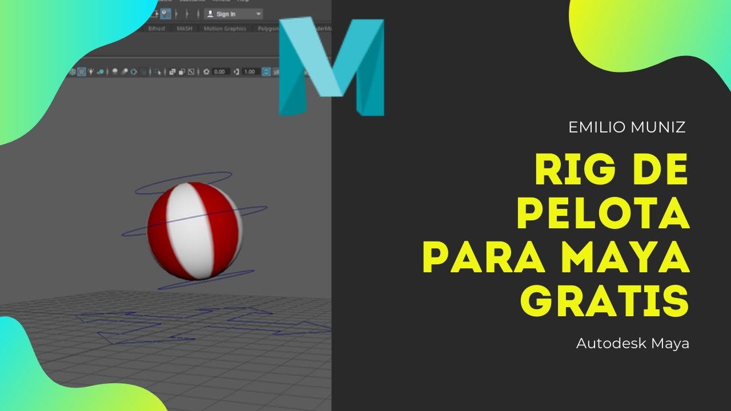Click the Gamma icon beside 1.00
731x411 pixels.
click(236, 72)
